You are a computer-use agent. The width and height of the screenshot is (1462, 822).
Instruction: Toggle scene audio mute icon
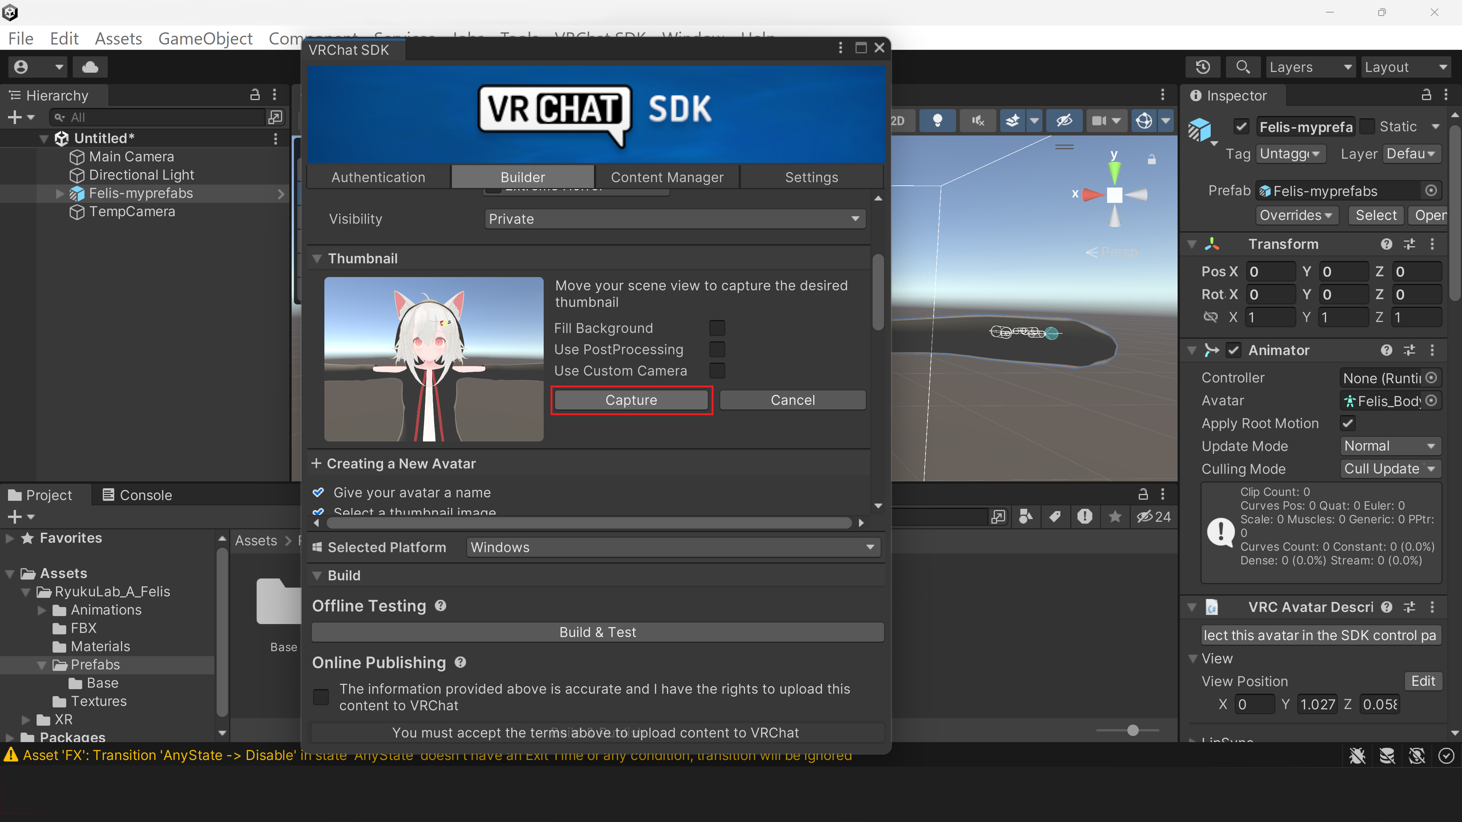coord(977,120)
